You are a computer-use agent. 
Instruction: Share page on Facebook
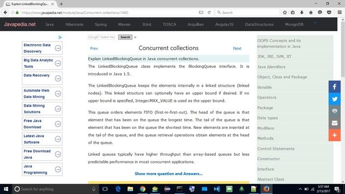point(334,87)
